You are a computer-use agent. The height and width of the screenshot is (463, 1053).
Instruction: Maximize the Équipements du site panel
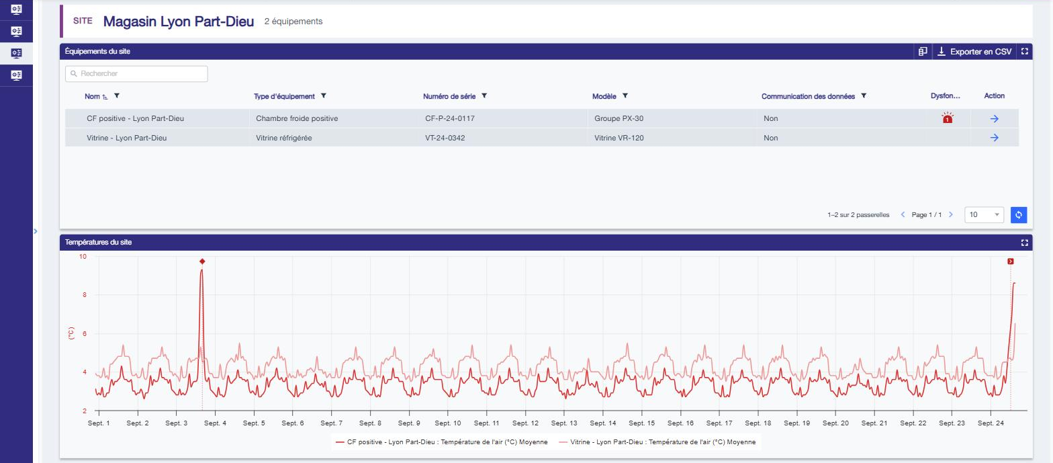click(x=1023, y=52)
